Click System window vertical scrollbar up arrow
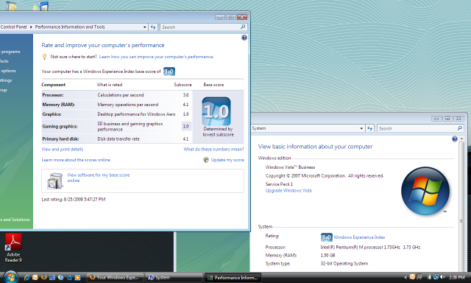The width and height of the screenshot is (471, 283). click(x=461, y=139)
